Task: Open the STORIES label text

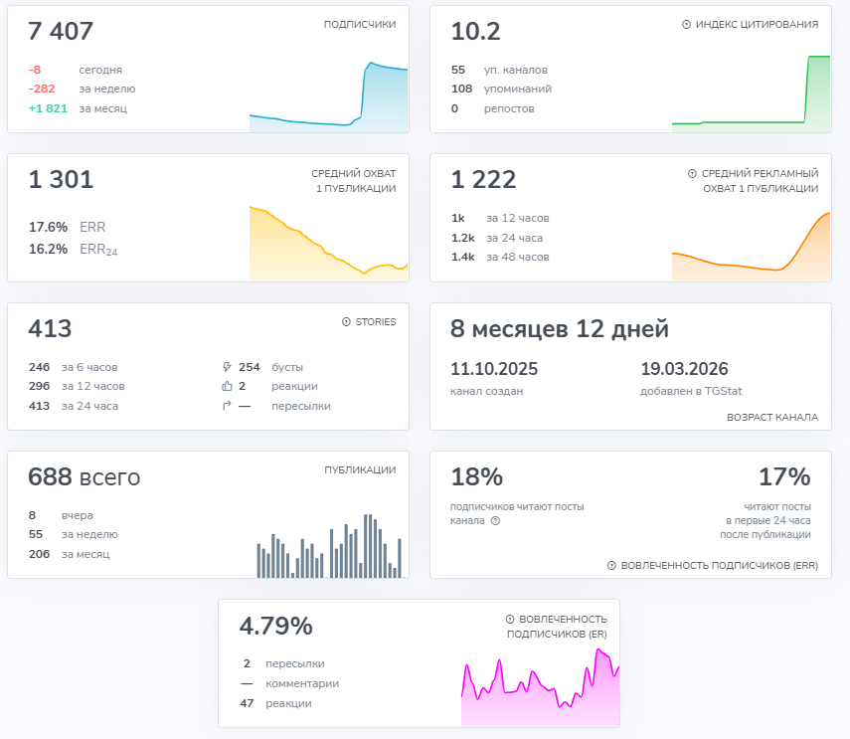Action: (x=376, y=322)
